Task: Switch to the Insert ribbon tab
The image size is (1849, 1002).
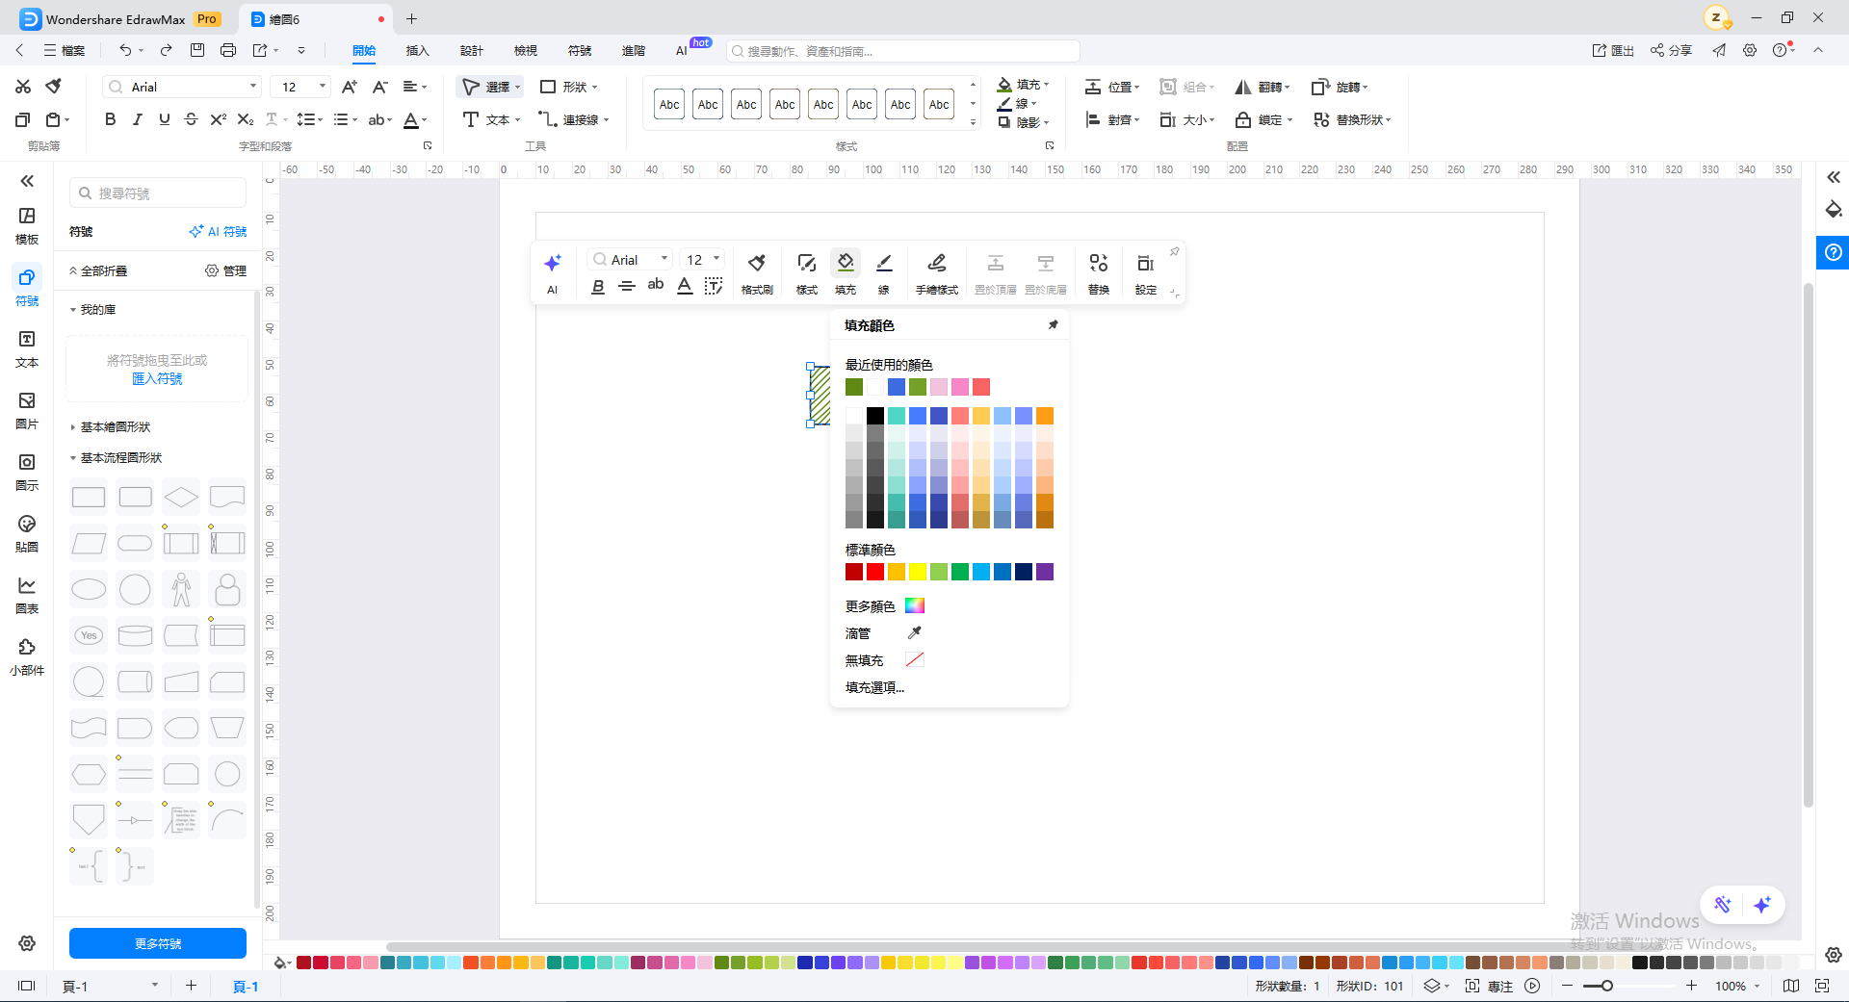Action: click(x=417, y=50)
